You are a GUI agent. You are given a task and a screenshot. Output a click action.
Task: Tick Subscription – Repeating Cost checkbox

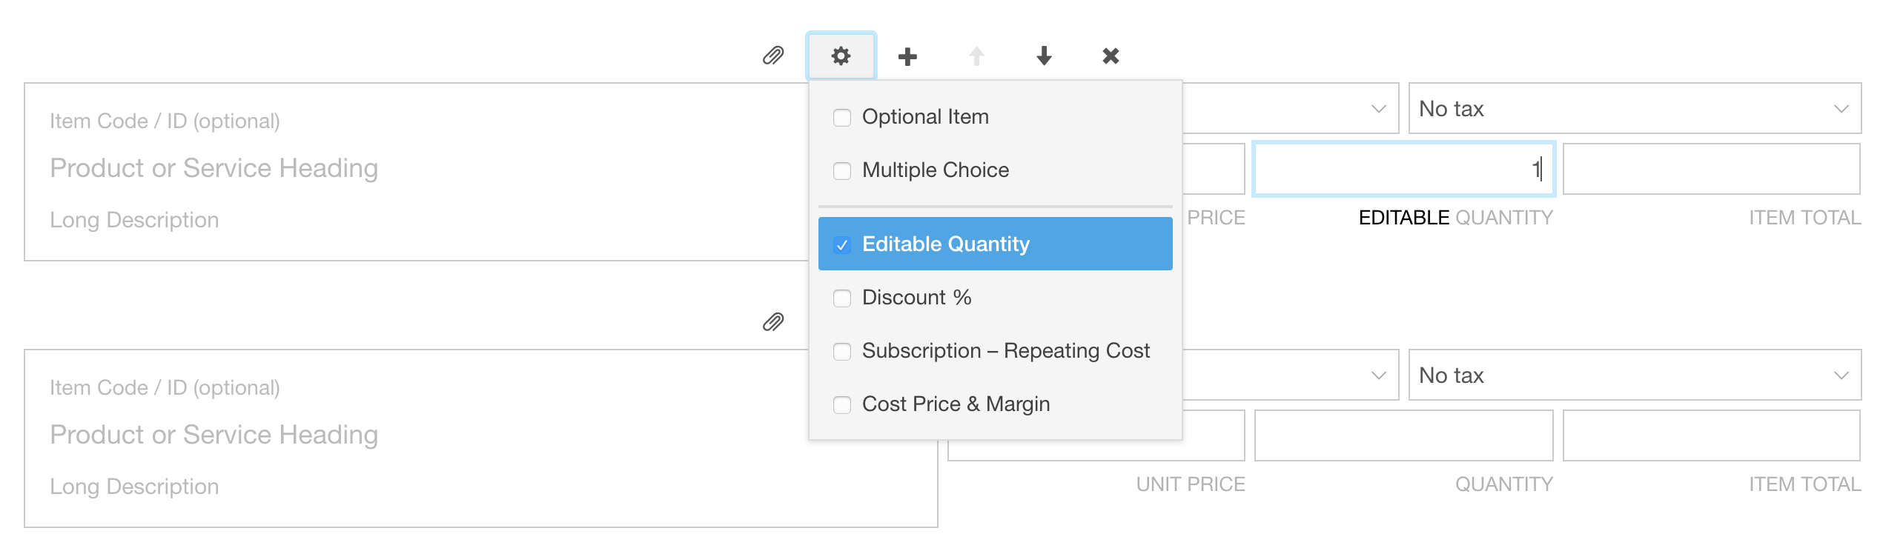[x=842, y=351]
